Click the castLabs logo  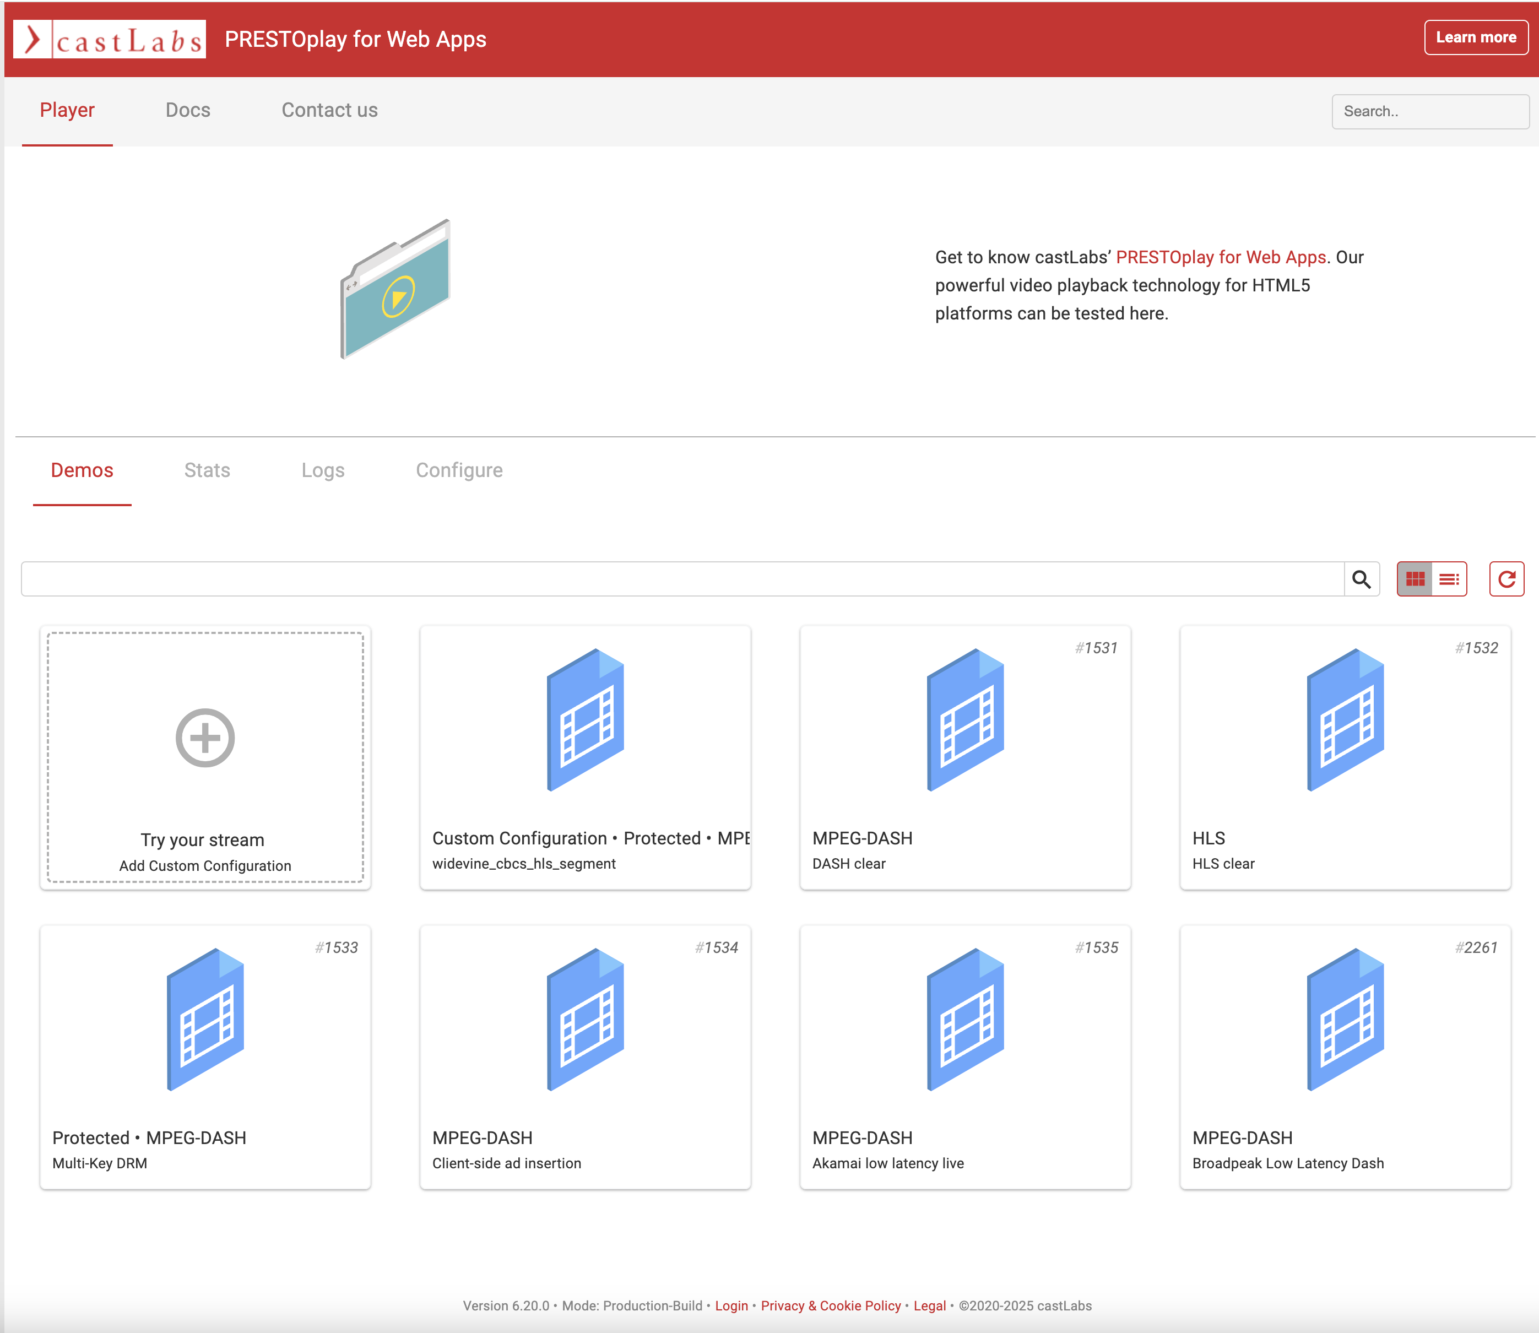tap(110, 40)
